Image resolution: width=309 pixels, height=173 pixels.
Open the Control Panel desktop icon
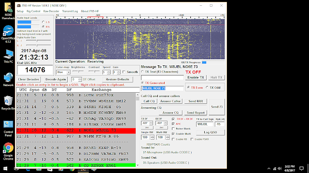tap(8, 128)
